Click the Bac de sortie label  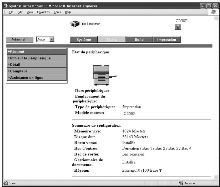87,154
